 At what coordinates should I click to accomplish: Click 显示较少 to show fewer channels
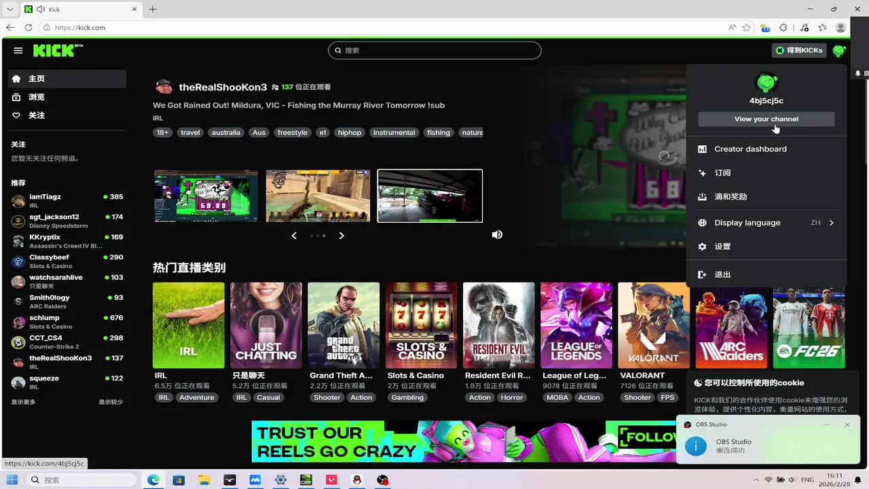click(111, 402)
